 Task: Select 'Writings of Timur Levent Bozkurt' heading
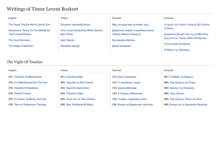pyautogui.click(x=42, y=9)
